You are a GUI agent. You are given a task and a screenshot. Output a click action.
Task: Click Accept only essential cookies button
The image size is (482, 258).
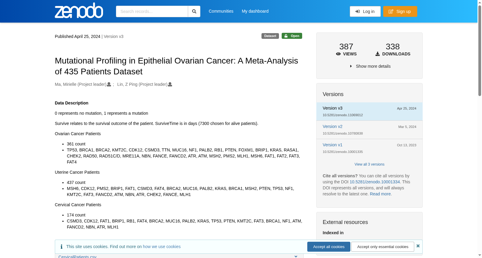(x=383, y=247)
